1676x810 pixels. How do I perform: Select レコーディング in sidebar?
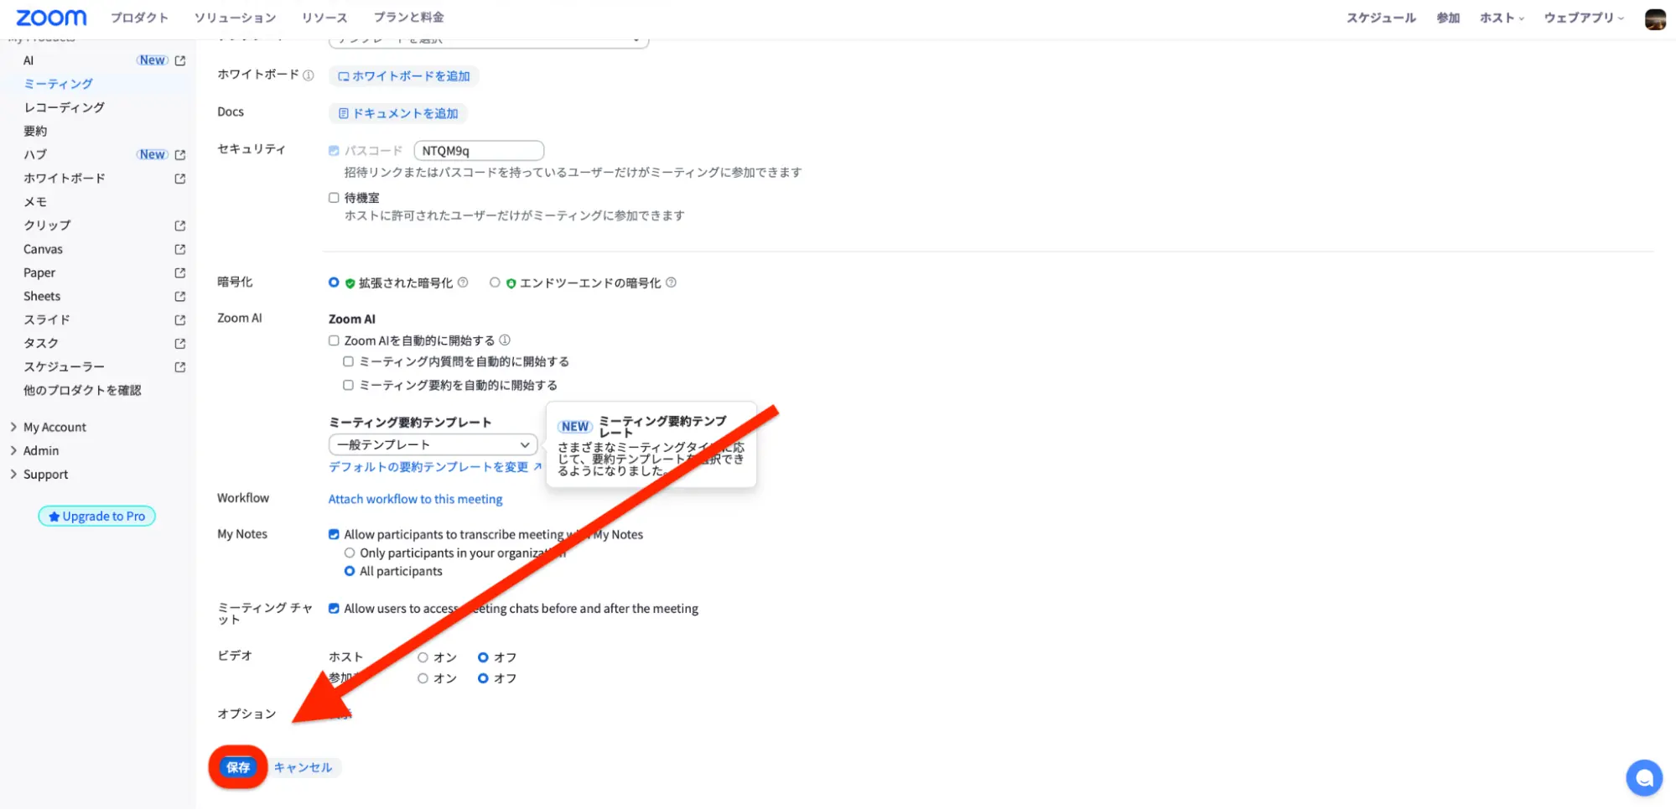[x=65, y=107]
